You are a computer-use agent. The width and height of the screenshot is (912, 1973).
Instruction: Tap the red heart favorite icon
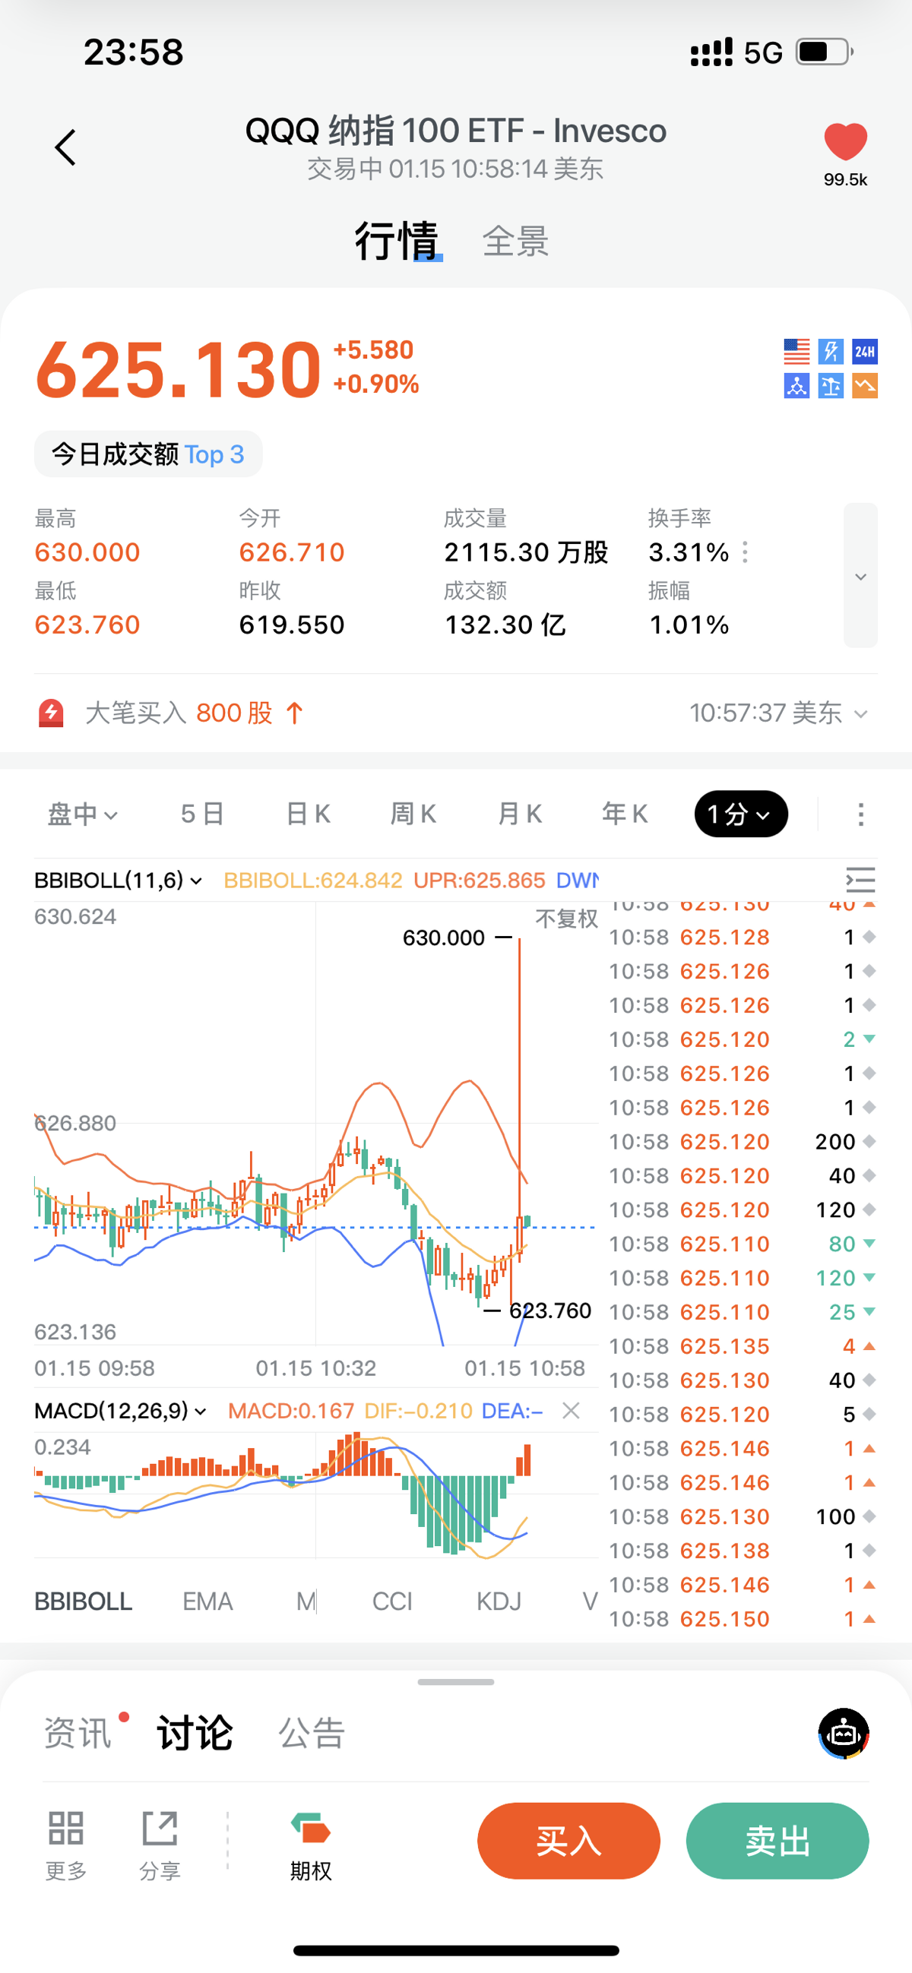pos(844,142)
